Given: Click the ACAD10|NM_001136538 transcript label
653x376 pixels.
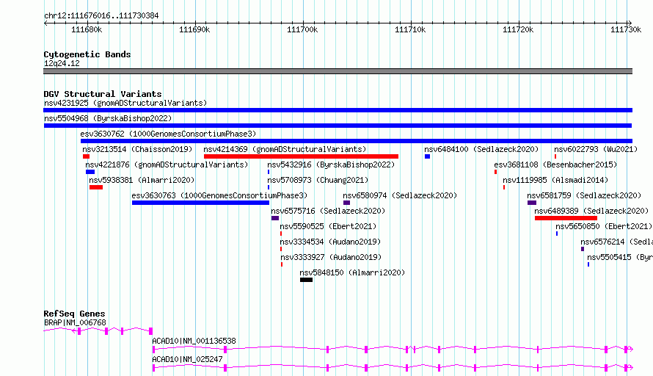Looking at the screenshot, I should pos(194,341).
